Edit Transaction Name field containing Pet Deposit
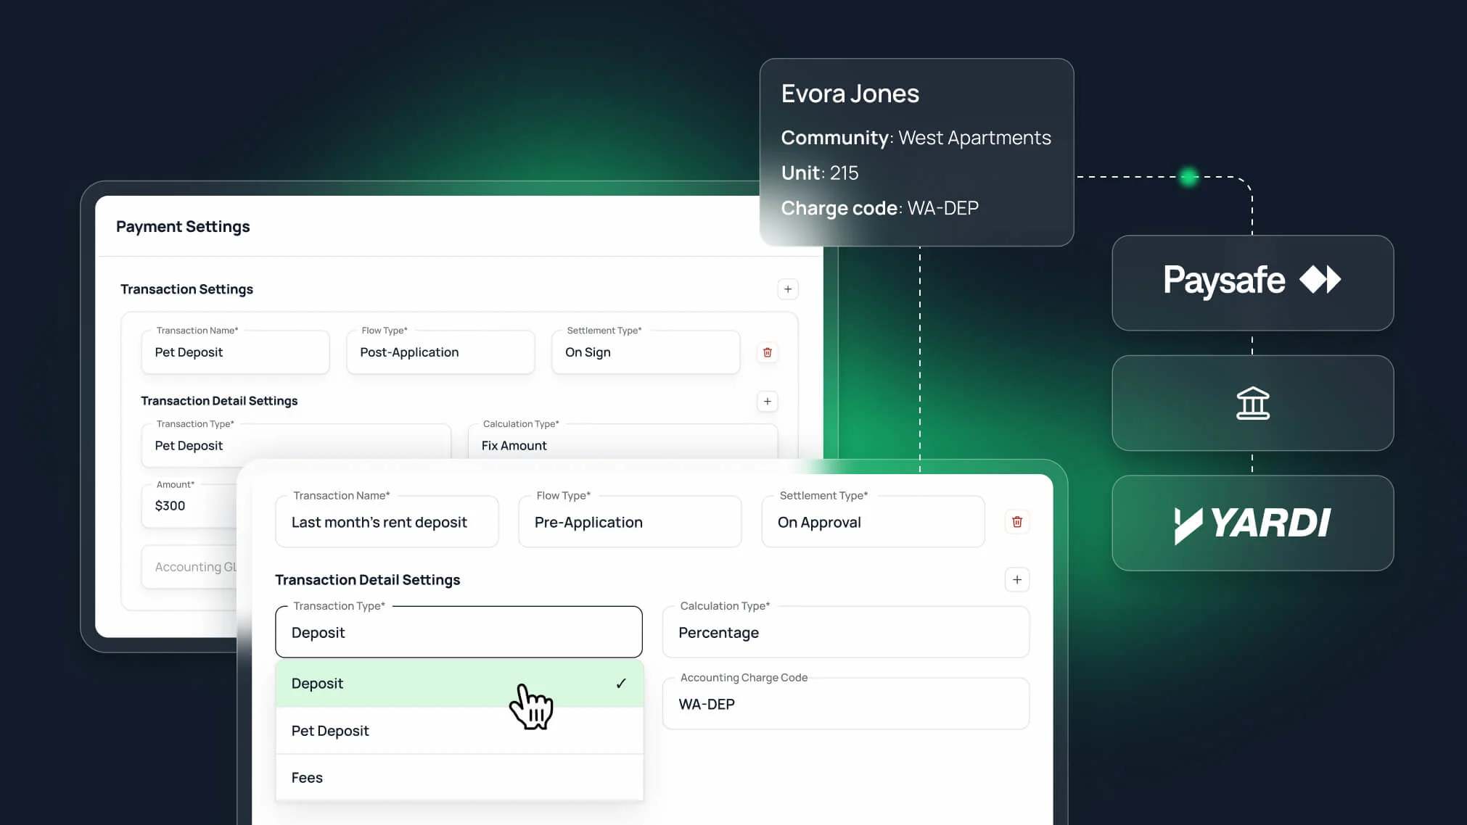 [236, 352]
